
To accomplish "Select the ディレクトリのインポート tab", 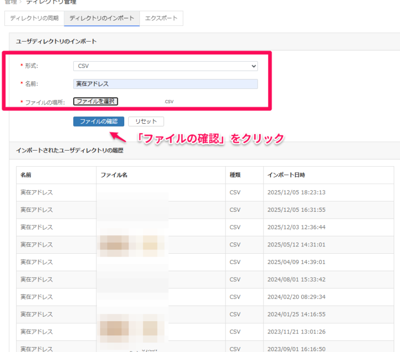I will [x=102, y=18].
